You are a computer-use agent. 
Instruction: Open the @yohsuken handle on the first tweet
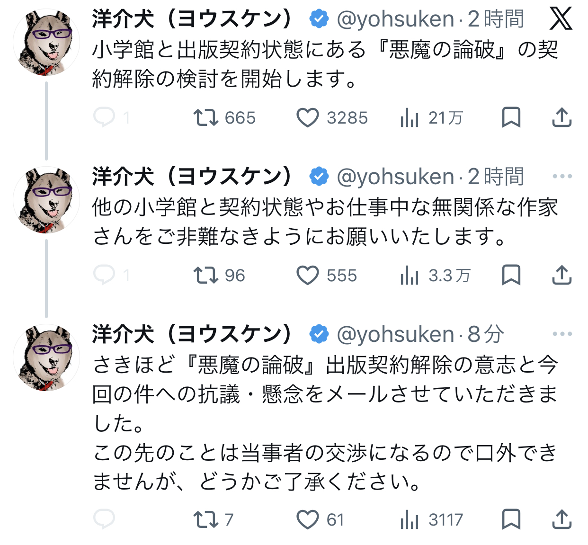pyautogui.click(x=395, y=19)
